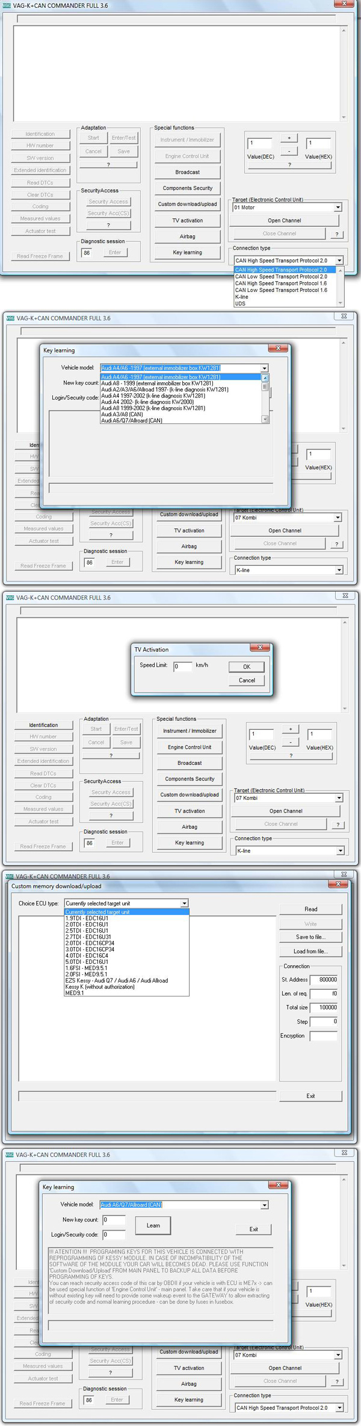The height and width of the screenshot is (1426, 361).
Task: Choose Audi A3/A8 (CAN) vehicle model
Action: 122,414
